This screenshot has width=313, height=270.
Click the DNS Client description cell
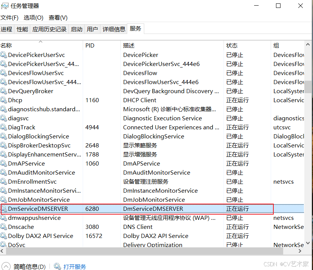[138, 227]
